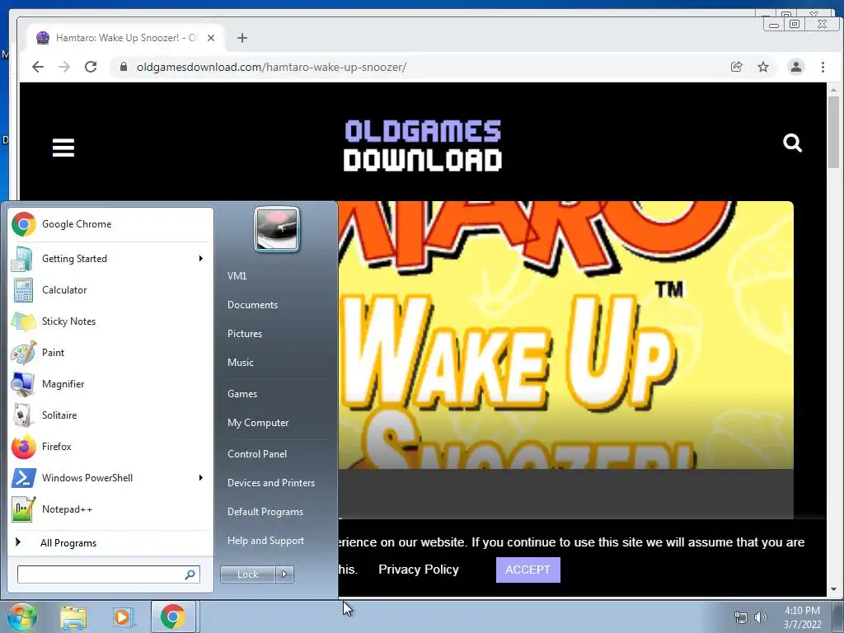Open Control Panel

(257, 454)
